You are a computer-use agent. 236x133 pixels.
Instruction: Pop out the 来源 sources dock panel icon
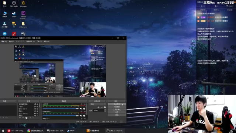[x=40, y=101]
